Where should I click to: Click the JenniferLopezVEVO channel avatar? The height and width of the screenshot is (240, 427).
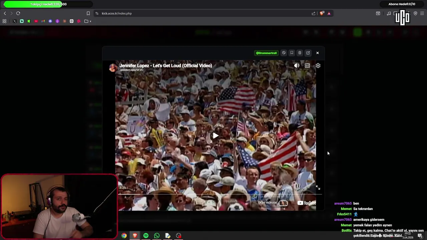[x=113, y=68]
